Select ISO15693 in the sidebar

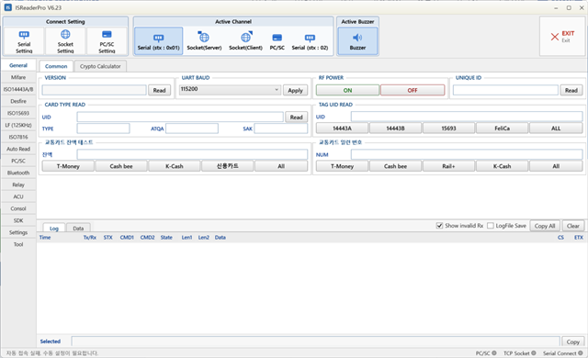[18, 113]
